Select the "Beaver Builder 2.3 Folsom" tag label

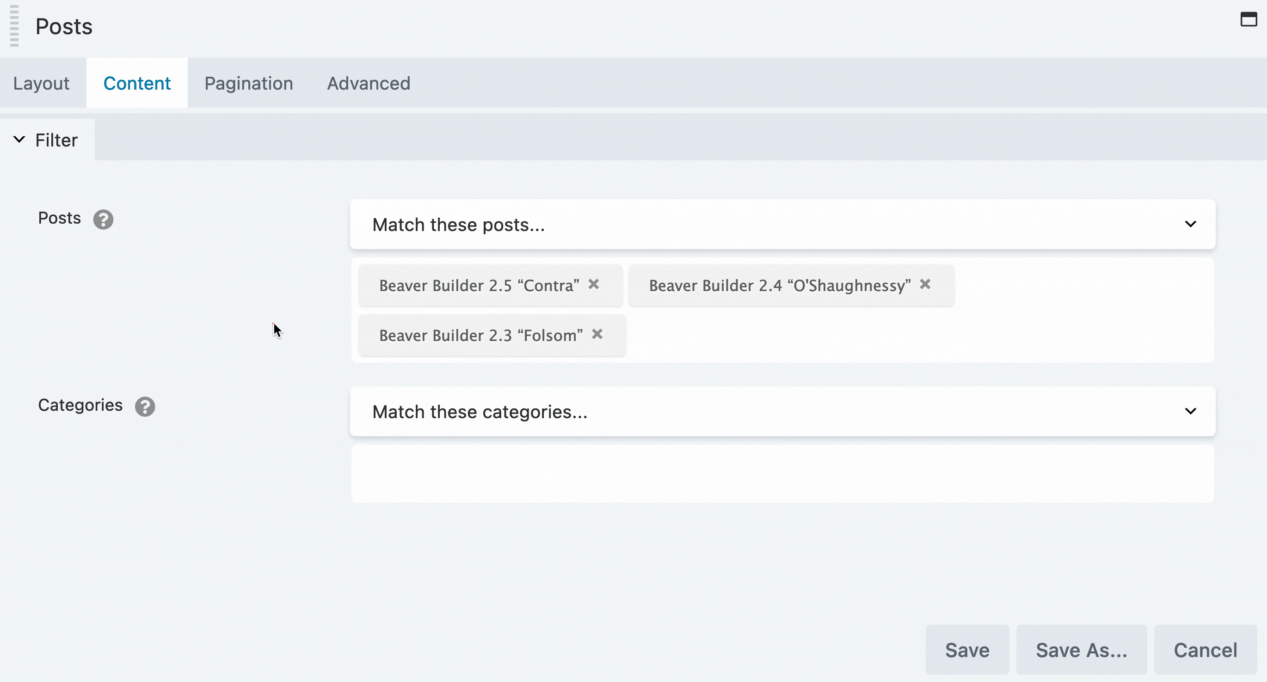[480, 335]
